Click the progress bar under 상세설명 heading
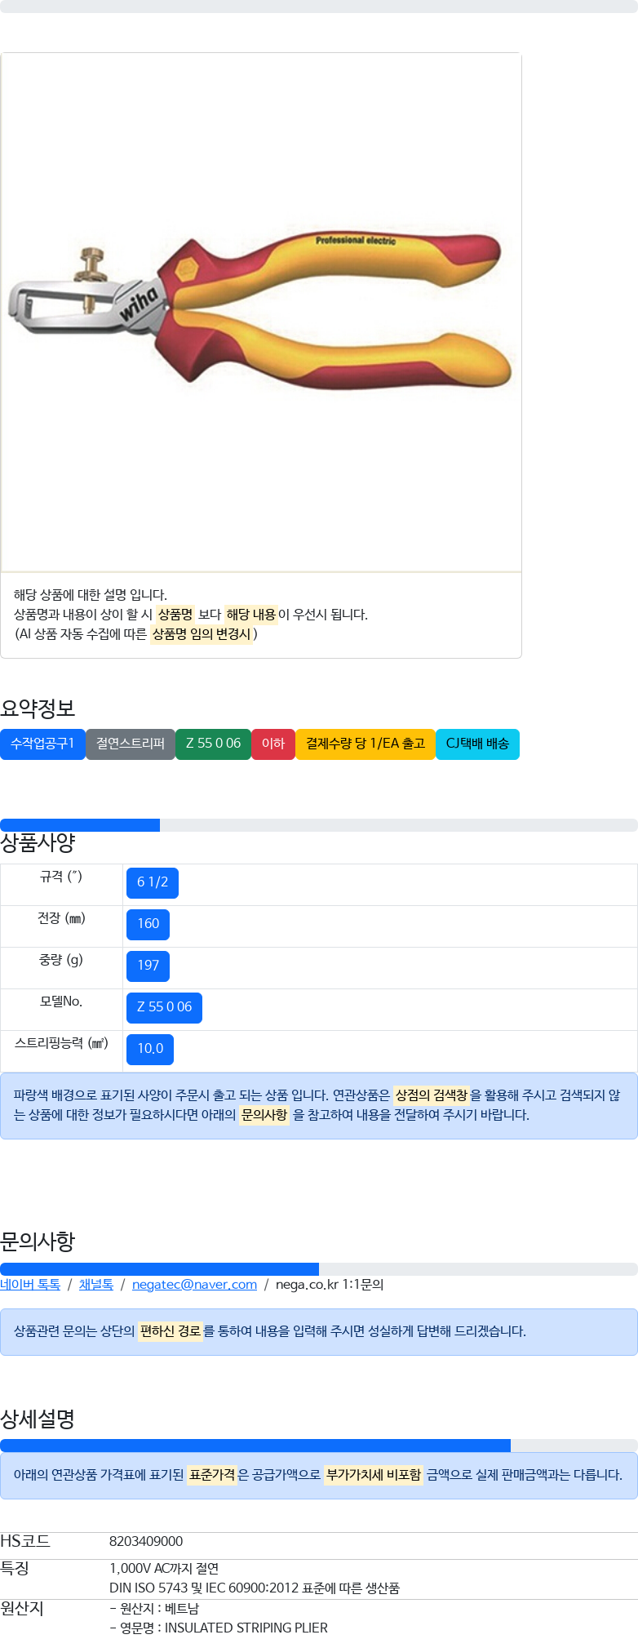The image size is (638, 1639). pos(319,1445)
